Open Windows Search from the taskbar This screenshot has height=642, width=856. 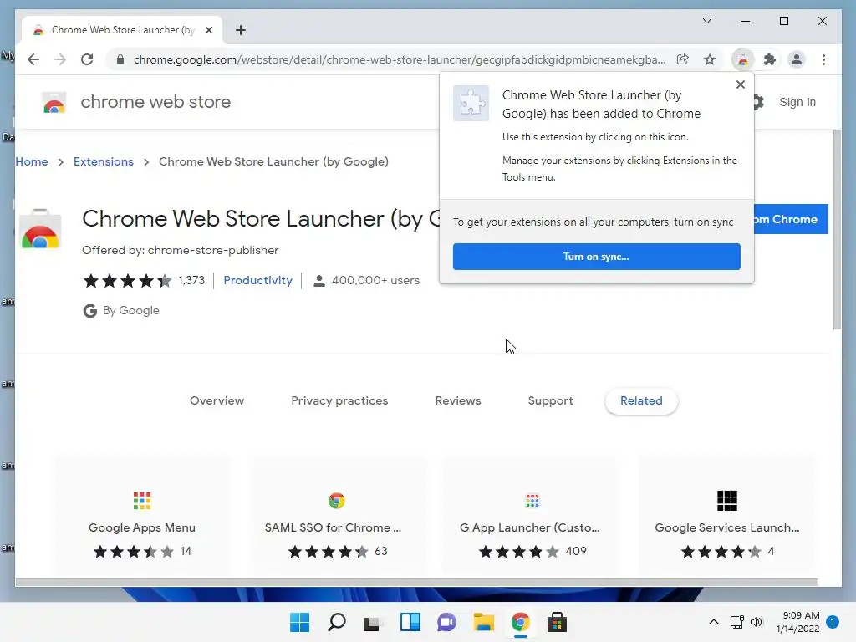pyautogui.click(x=336, y=622)
